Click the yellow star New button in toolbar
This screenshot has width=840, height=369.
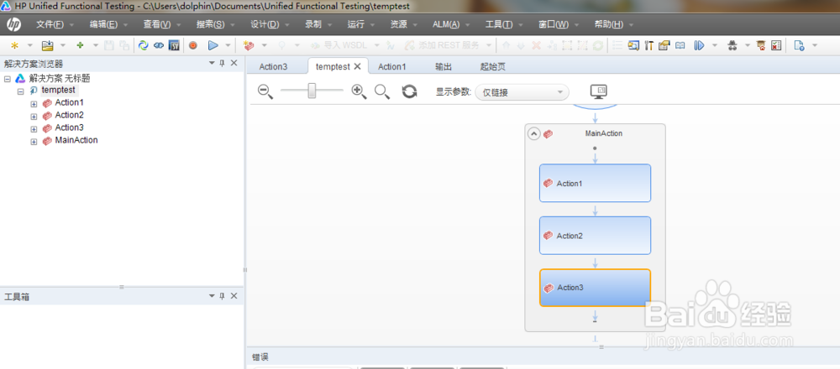14,45
